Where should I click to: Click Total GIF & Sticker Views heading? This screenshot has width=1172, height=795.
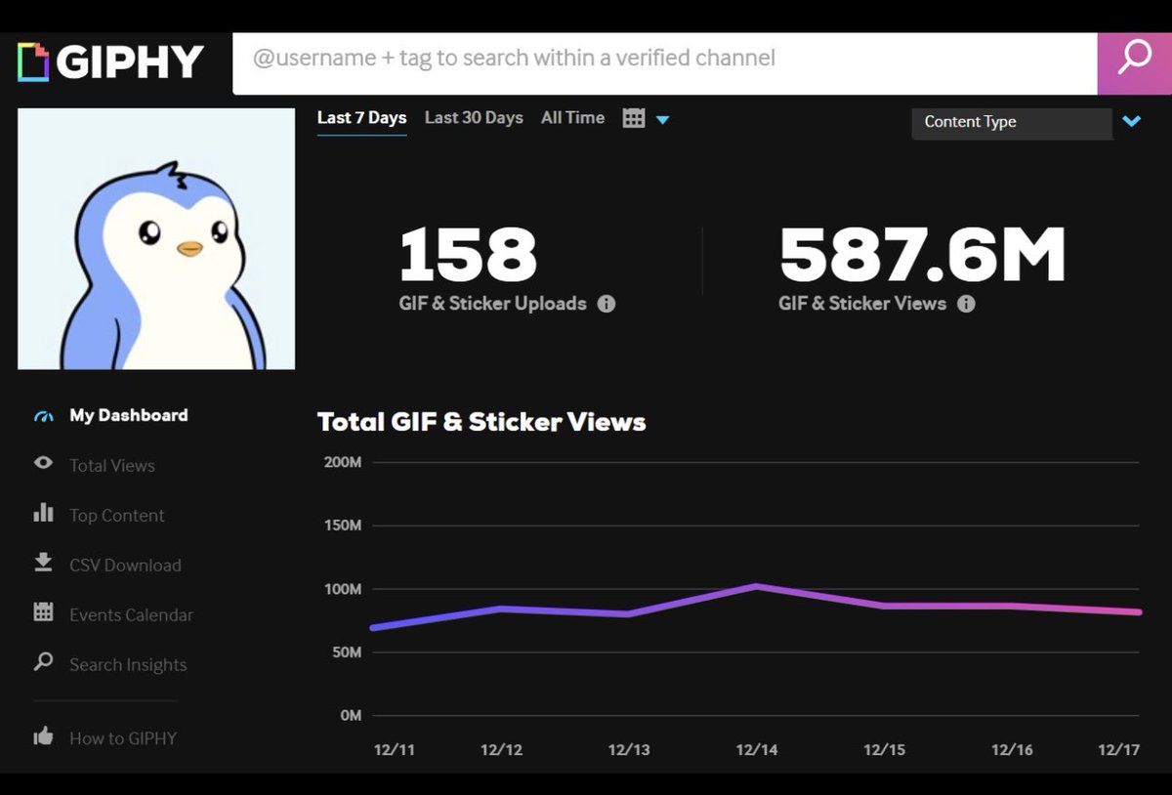coord(481,422)
